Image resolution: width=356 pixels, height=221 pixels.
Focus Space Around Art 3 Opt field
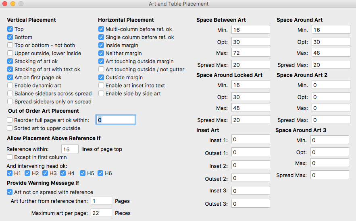[x=329, y=153]
